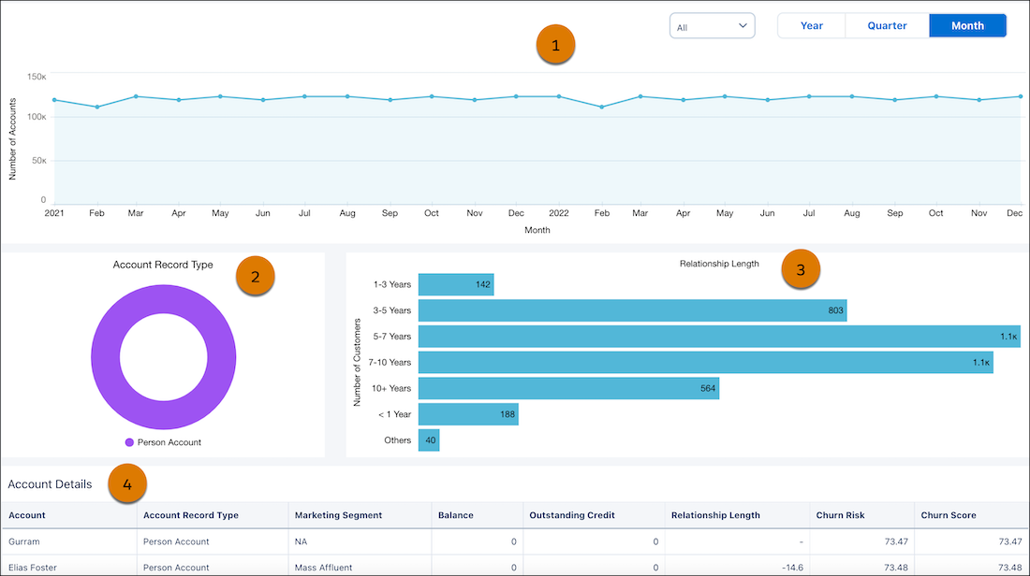
Task: Click the orange callout badge numbered 3
Action: point(801,269)
